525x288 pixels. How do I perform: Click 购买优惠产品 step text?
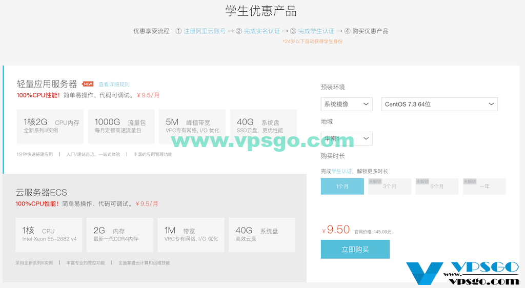[370, 31]
